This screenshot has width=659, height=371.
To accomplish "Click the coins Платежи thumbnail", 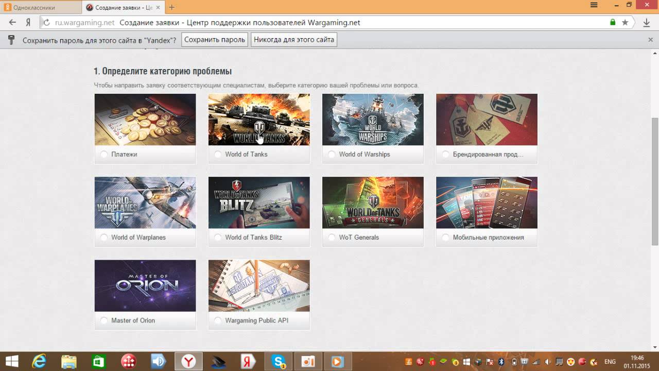I will tap(145, 120).
